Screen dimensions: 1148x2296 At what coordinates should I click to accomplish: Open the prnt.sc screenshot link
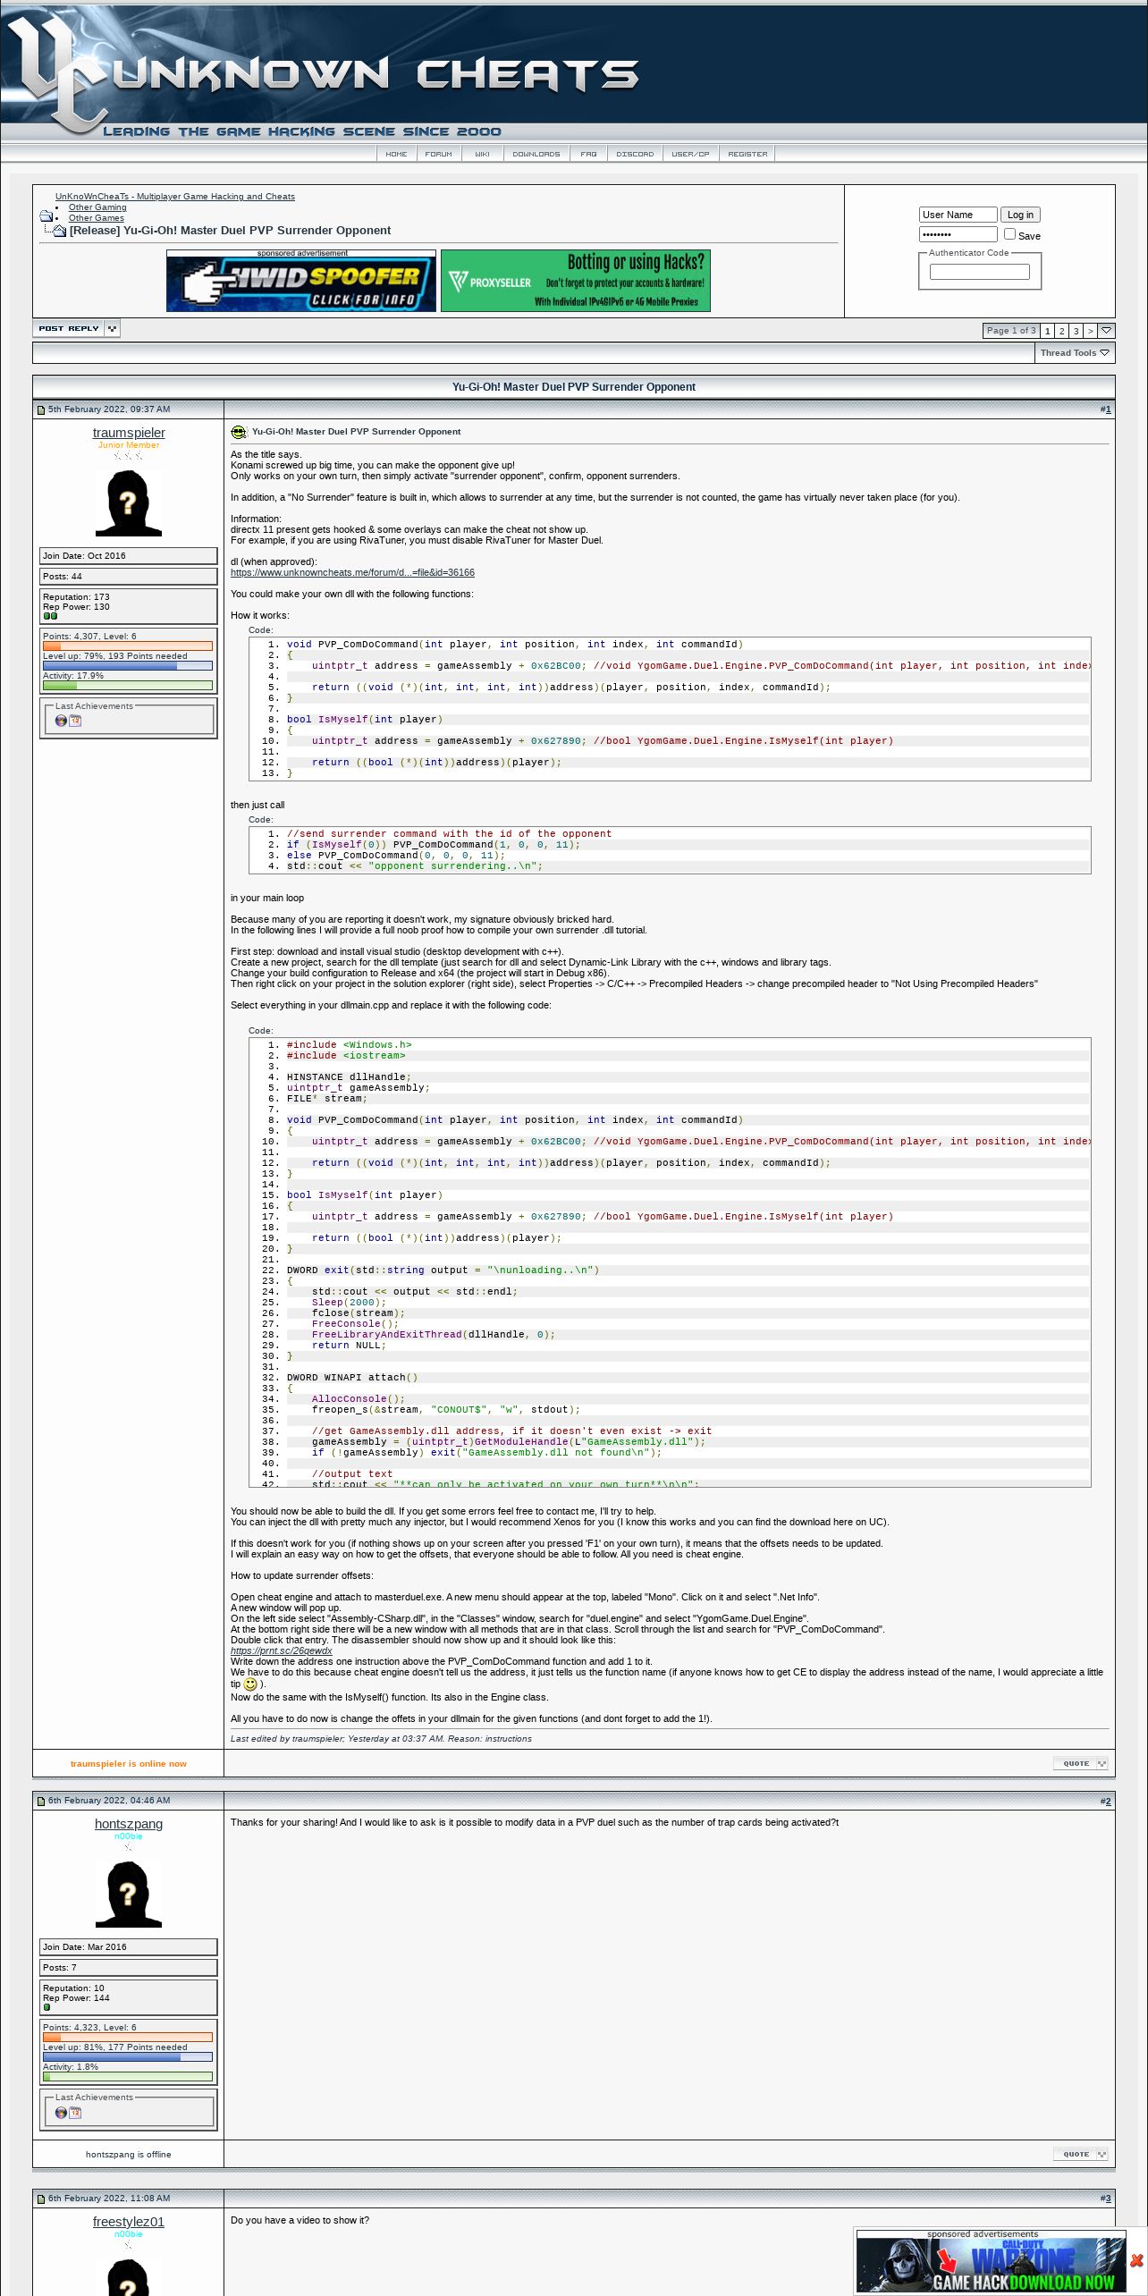281,1650
